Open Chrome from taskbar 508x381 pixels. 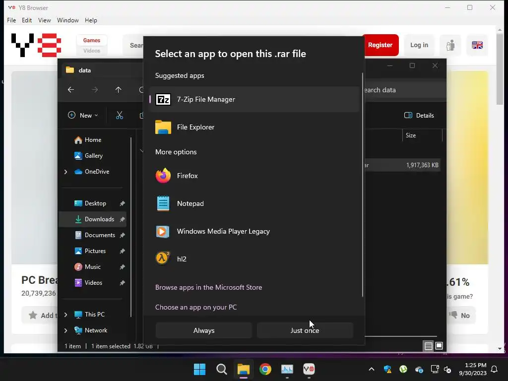pos(265,369)
